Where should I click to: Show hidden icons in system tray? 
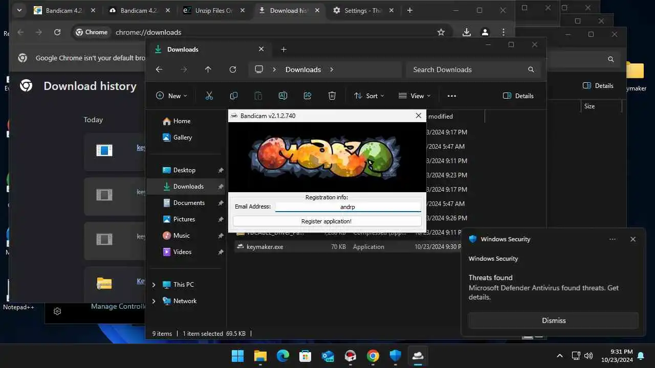[559, 356]
